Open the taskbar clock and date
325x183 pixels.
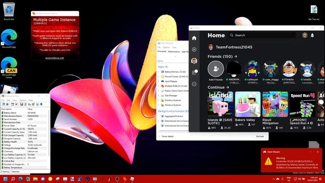click(313, 179)
